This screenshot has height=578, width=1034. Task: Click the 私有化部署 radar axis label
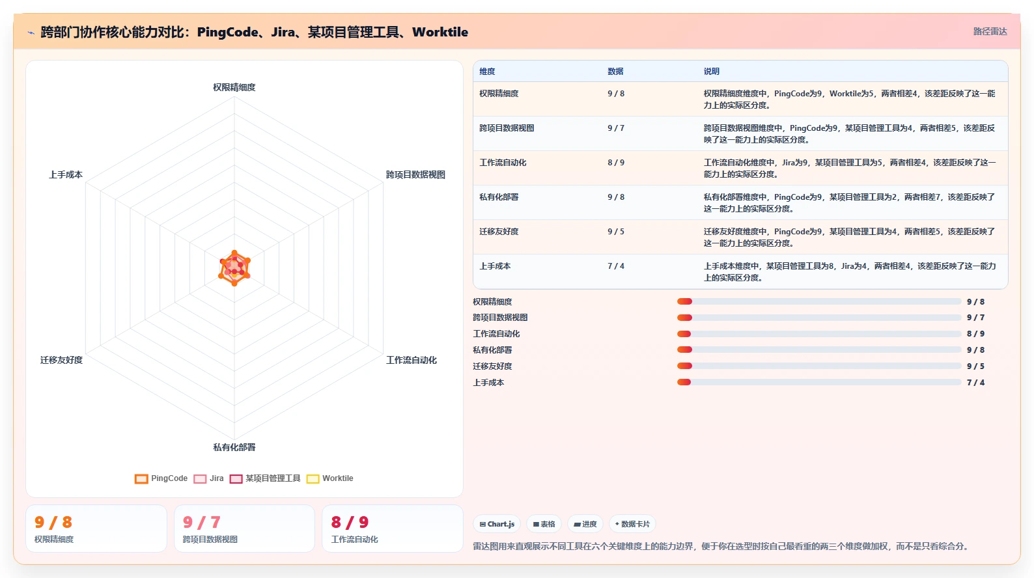click(234, 447)
